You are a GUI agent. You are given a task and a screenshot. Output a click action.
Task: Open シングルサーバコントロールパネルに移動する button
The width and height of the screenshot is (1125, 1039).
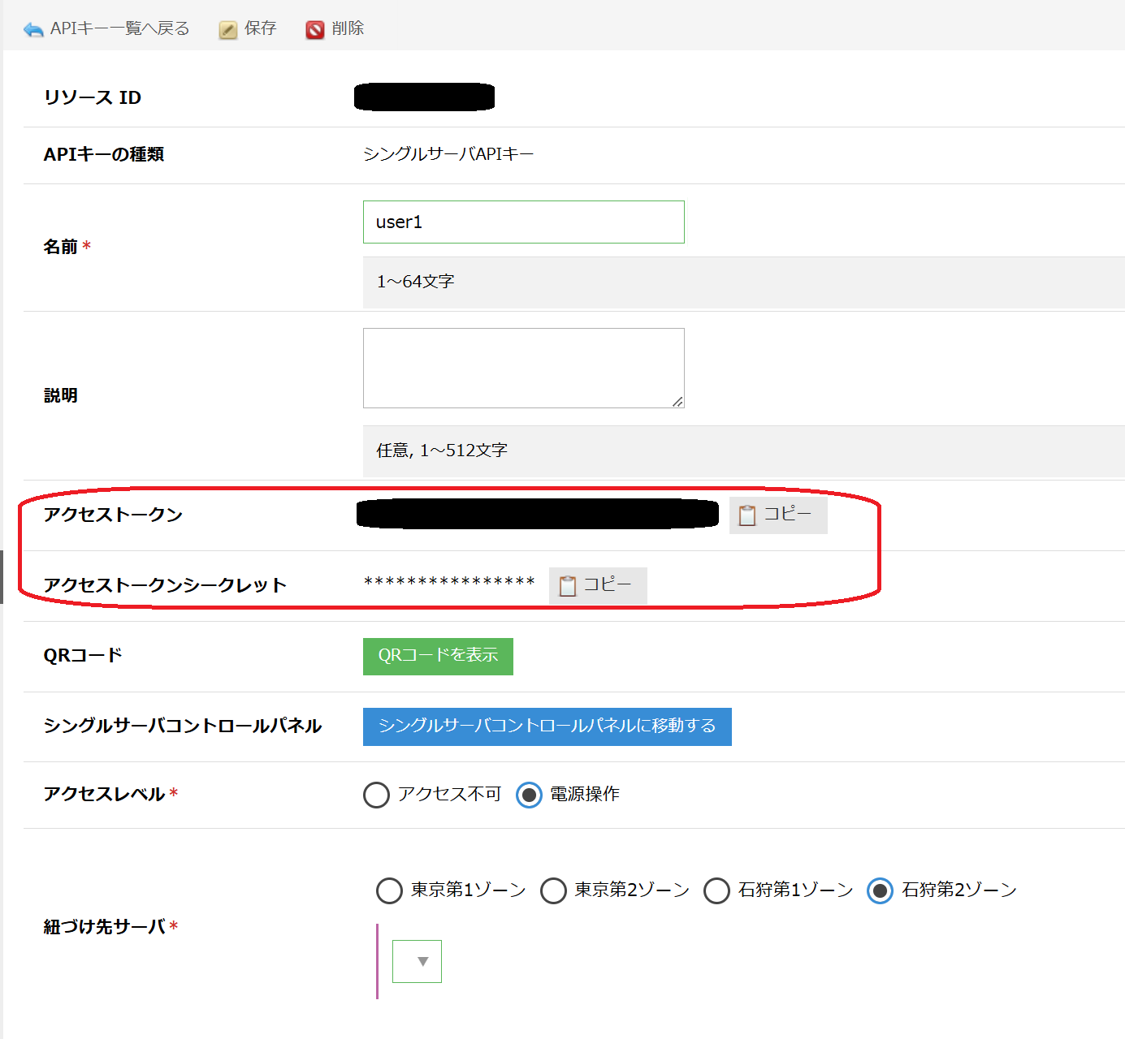coord(547,726)
